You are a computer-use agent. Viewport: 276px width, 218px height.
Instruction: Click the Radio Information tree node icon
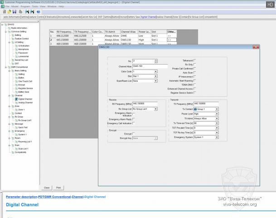tap(10, 28)
